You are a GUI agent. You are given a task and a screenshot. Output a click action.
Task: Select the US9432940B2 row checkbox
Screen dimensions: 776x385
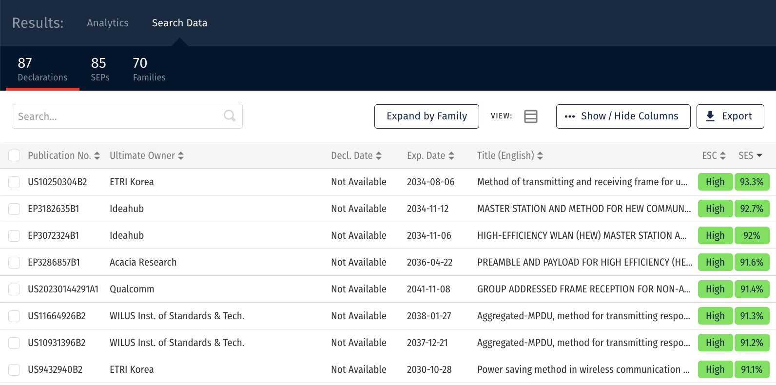pos(14,370)
